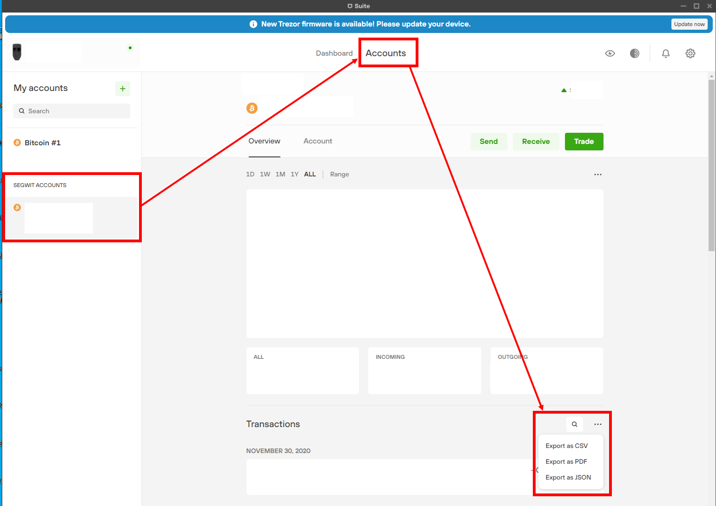716x506 pixels.
Task: Select the Overview tab
Action: pos(265,141)
